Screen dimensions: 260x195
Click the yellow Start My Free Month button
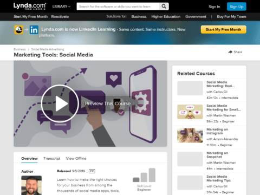pyautogui.click(x=223, y=29)
